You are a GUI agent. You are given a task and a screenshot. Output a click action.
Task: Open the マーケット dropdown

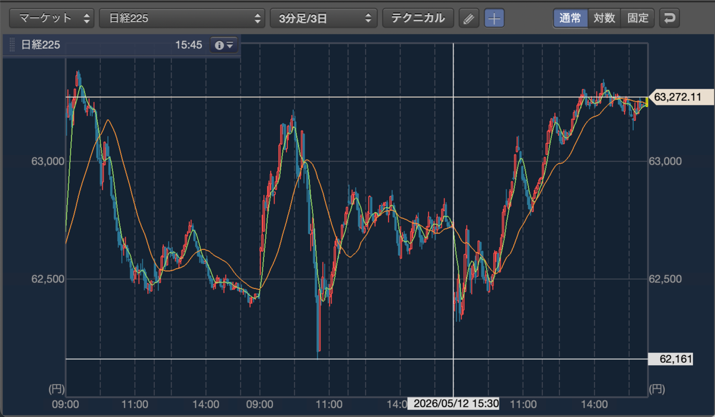click(52, 18)
